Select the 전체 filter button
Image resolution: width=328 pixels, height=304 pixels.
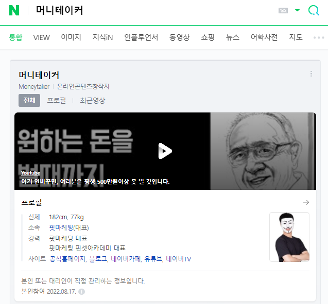pyautogui.click(x=29, y=100)
